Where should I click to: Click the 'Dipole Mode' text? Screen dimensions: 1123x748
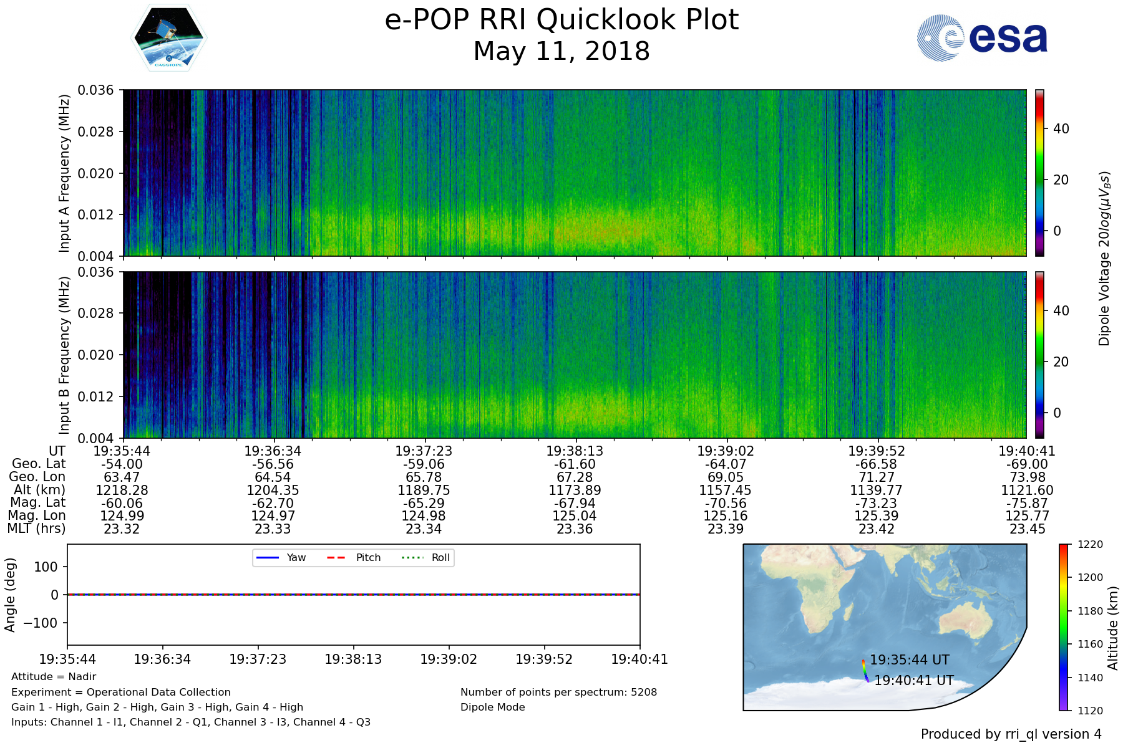[x=492, y=707]
